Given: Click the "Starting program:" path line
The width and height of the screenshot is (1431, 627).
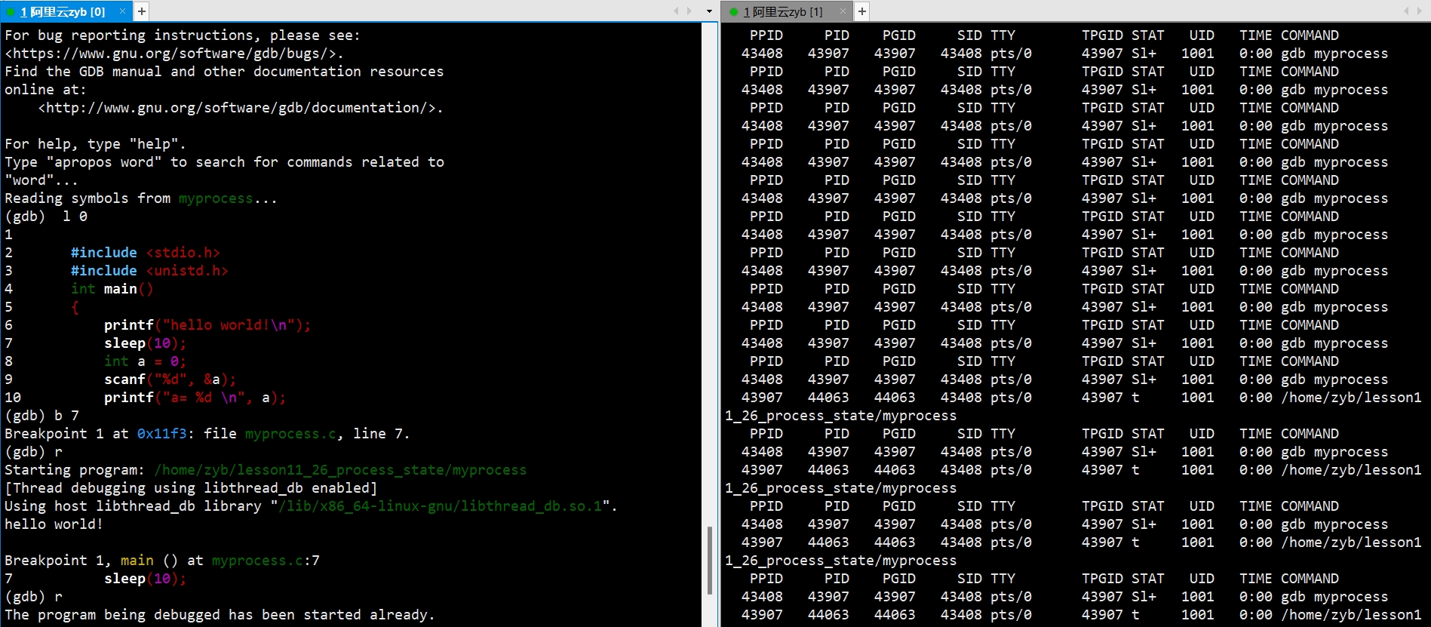Looking at the screenshot, I should click(x=266, y=470).
